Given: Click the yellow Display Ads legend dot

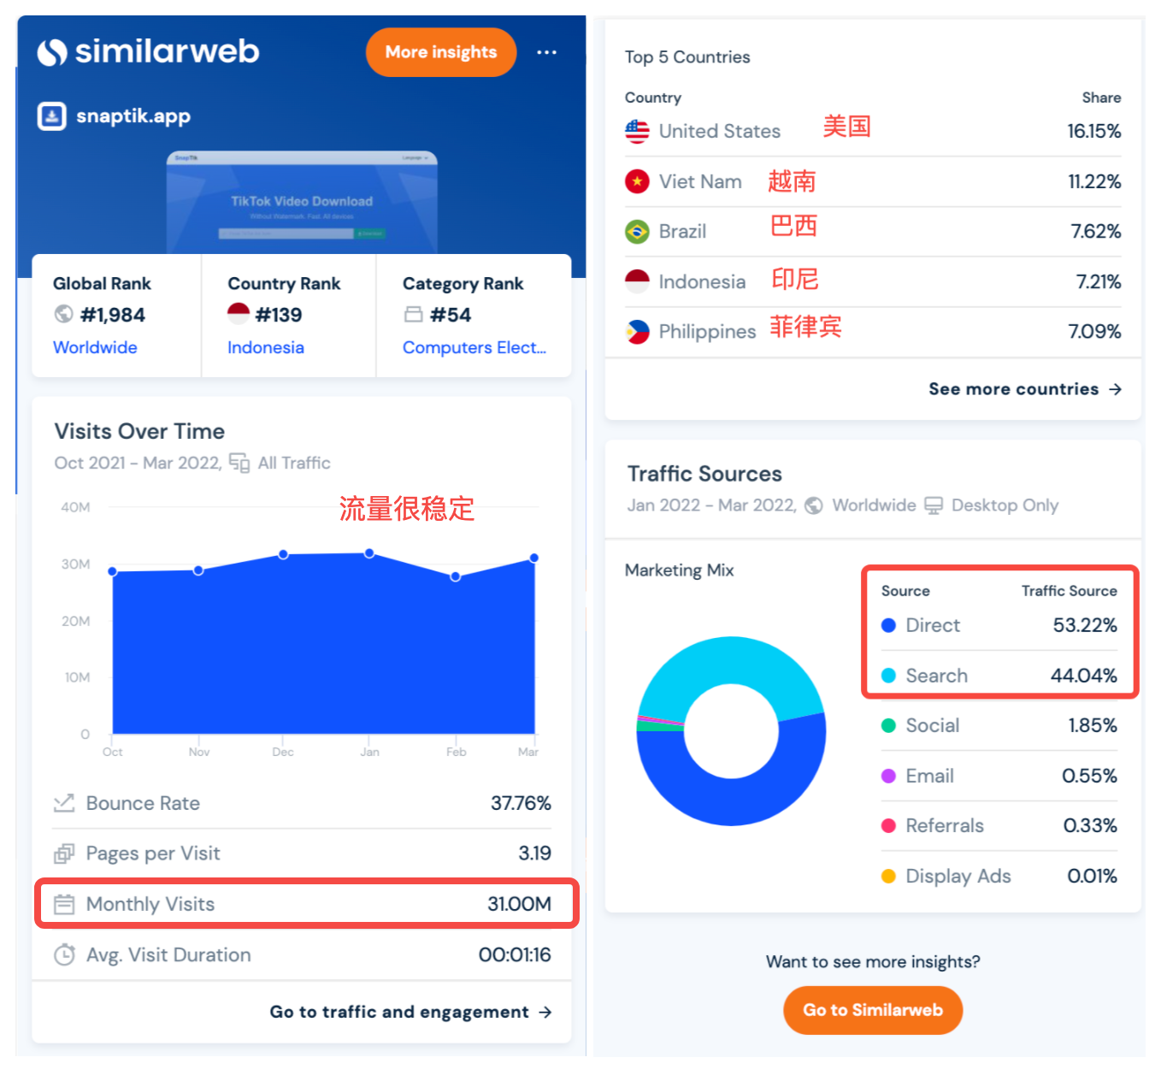Looking at the screenshot, I should pyautogui.click(x=888, y=876).
